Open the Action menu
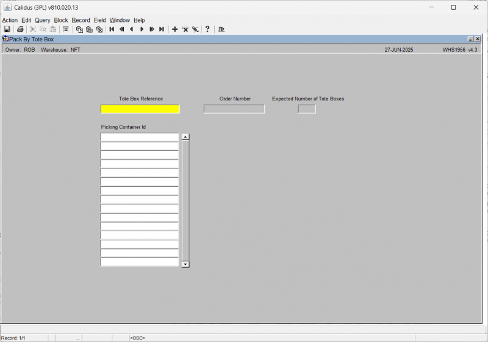Image resolution: width=488 pixels, height=342 pixels. (10, 20)
